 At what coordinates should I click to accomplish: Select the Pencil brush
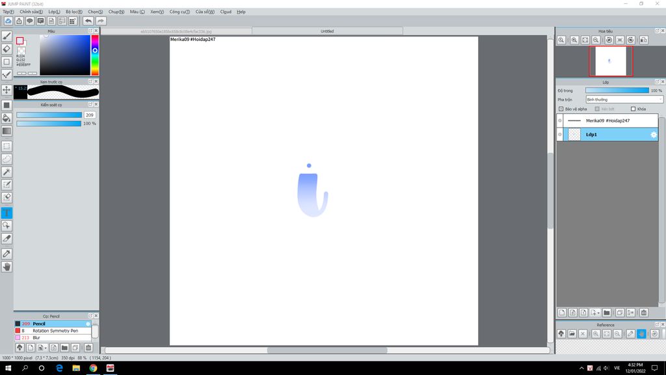tap(53, 324)
